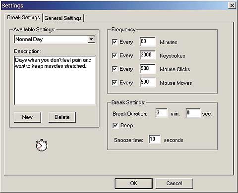Screen dimensions: 238x193
Task: Close the Settings dialog window
Action: tap(232, 5)
